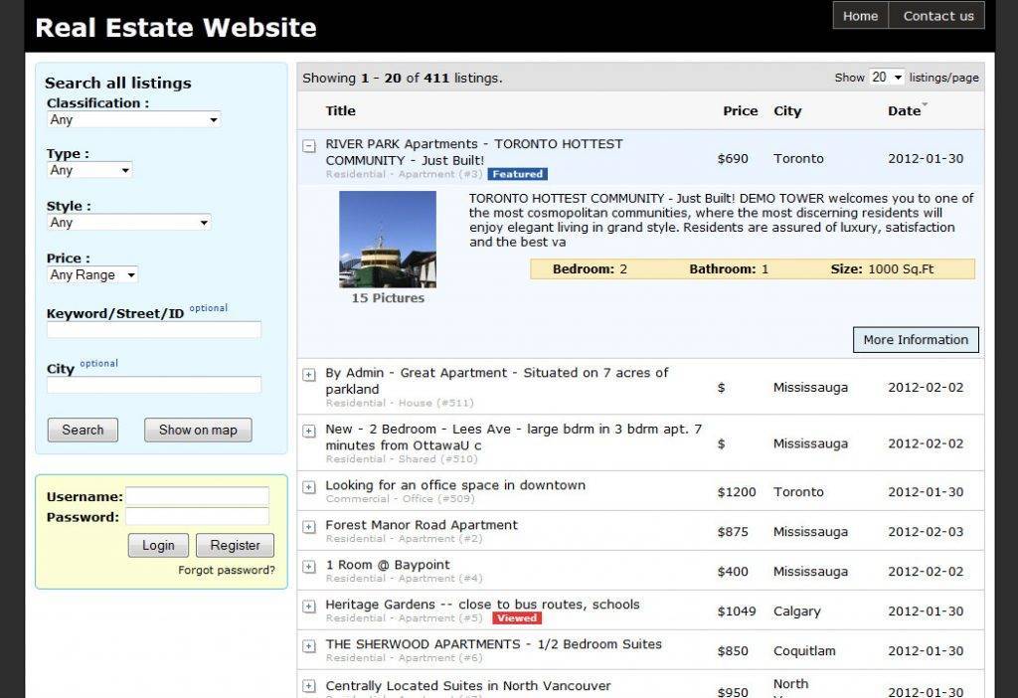Click the Calgary city cell
This screenshot has height=698, width=1018.
tap(796, 611)
